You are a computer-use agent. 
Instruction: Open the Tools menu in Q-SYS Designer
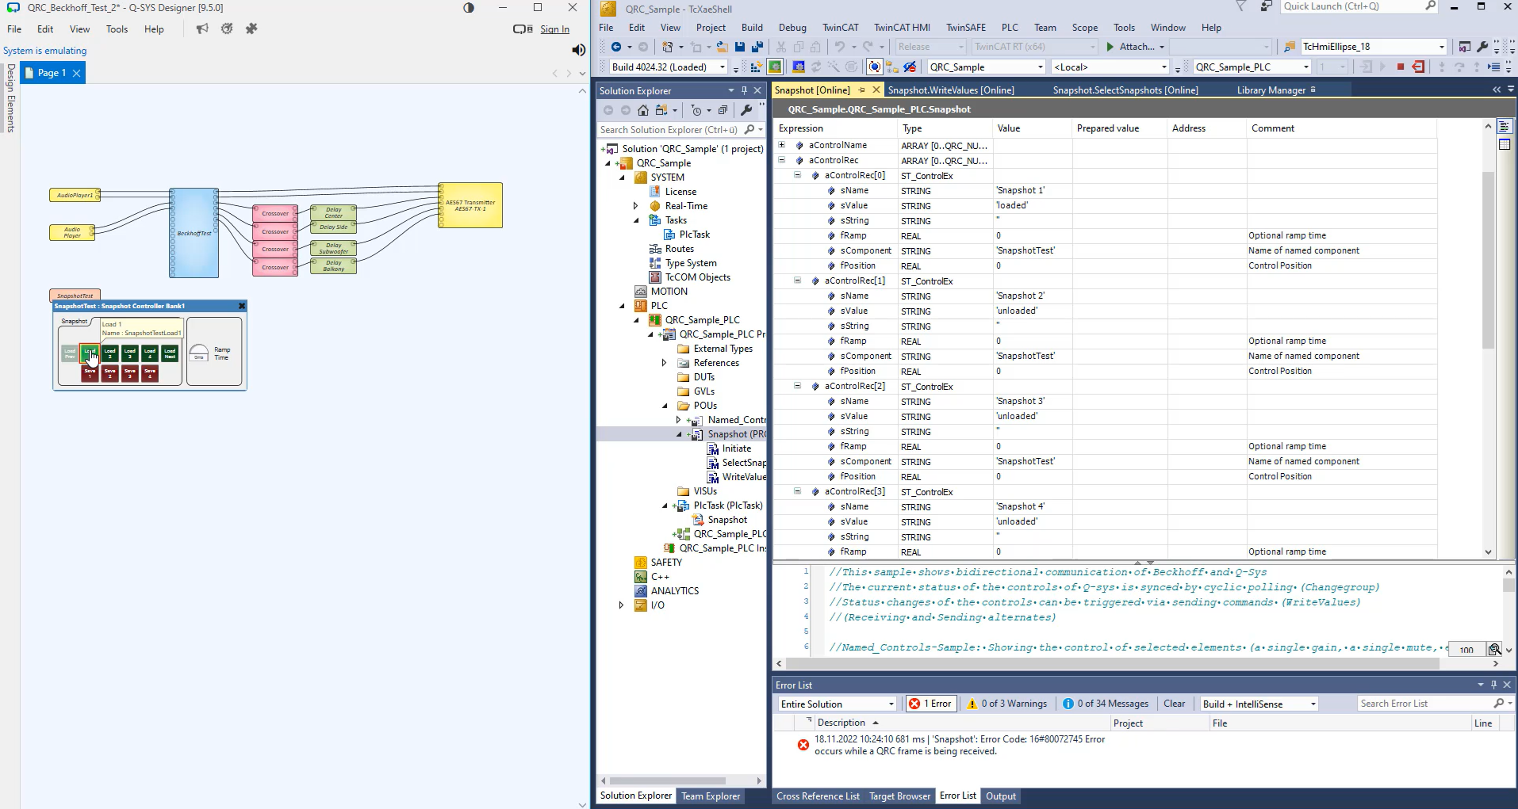point(117,29)
